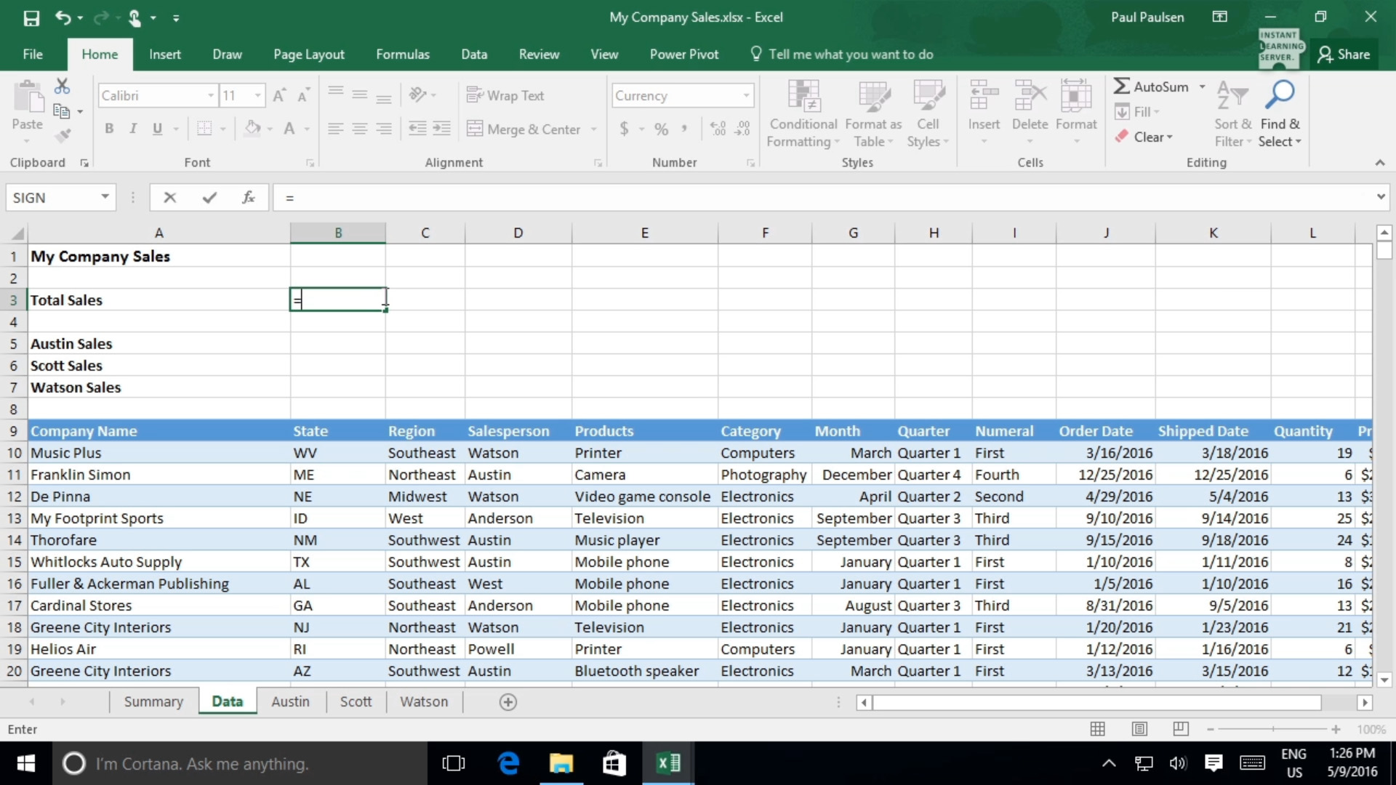
Task: Click the Normal view icon in status bar
Action: [1098, 729]
